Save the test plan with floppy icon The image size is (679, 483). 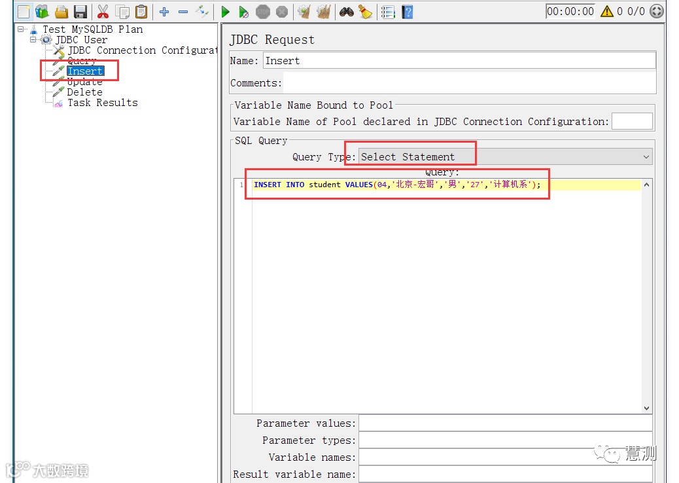pos(80,12)
